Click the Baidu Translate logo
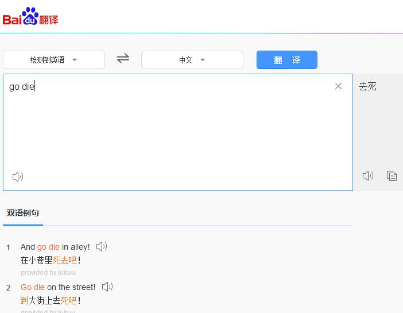Image resolution: width=403 pixels, height=313 pixels. [x=30, y=16]
